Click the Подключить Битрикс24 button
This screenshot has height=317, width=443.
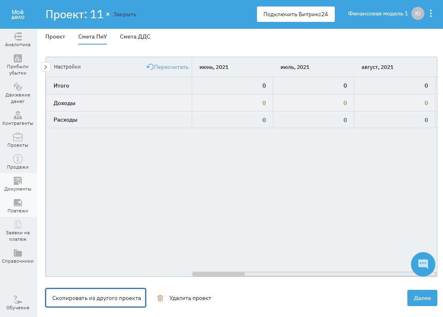[x=295, y=14]
